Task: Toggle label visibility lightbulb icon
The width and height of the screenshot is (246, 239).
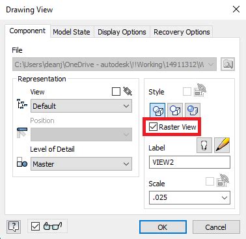Action: pos(204,145)
